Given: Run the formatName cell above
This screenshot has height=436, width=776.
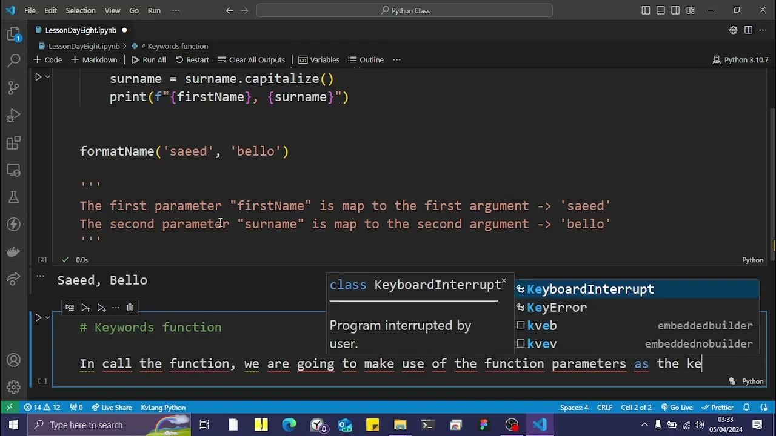Looking at the screenshot, I should tap(38, 77).
